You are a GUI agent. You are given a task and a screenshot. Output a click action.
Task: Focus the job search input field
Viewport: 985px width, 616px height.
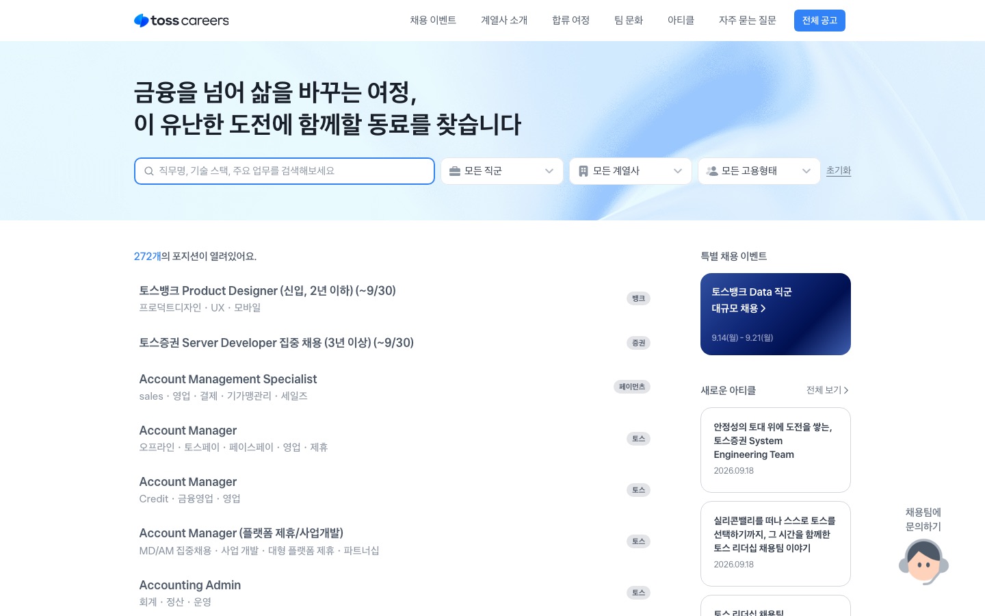pyautogui.click(x=285, y=171)
